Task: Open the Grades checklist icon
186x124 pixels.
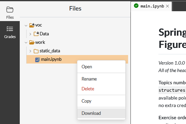Action: pos(10,29)
